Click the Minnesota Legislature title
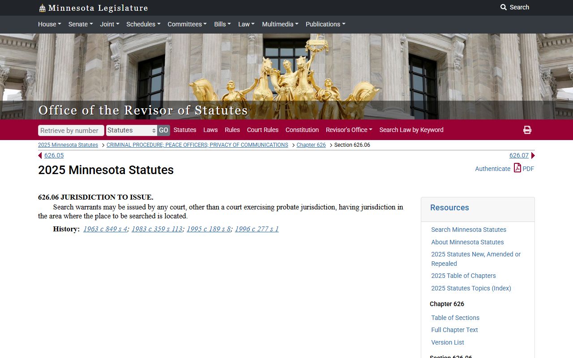Viewport: 573px width, 358px height. 98,8
